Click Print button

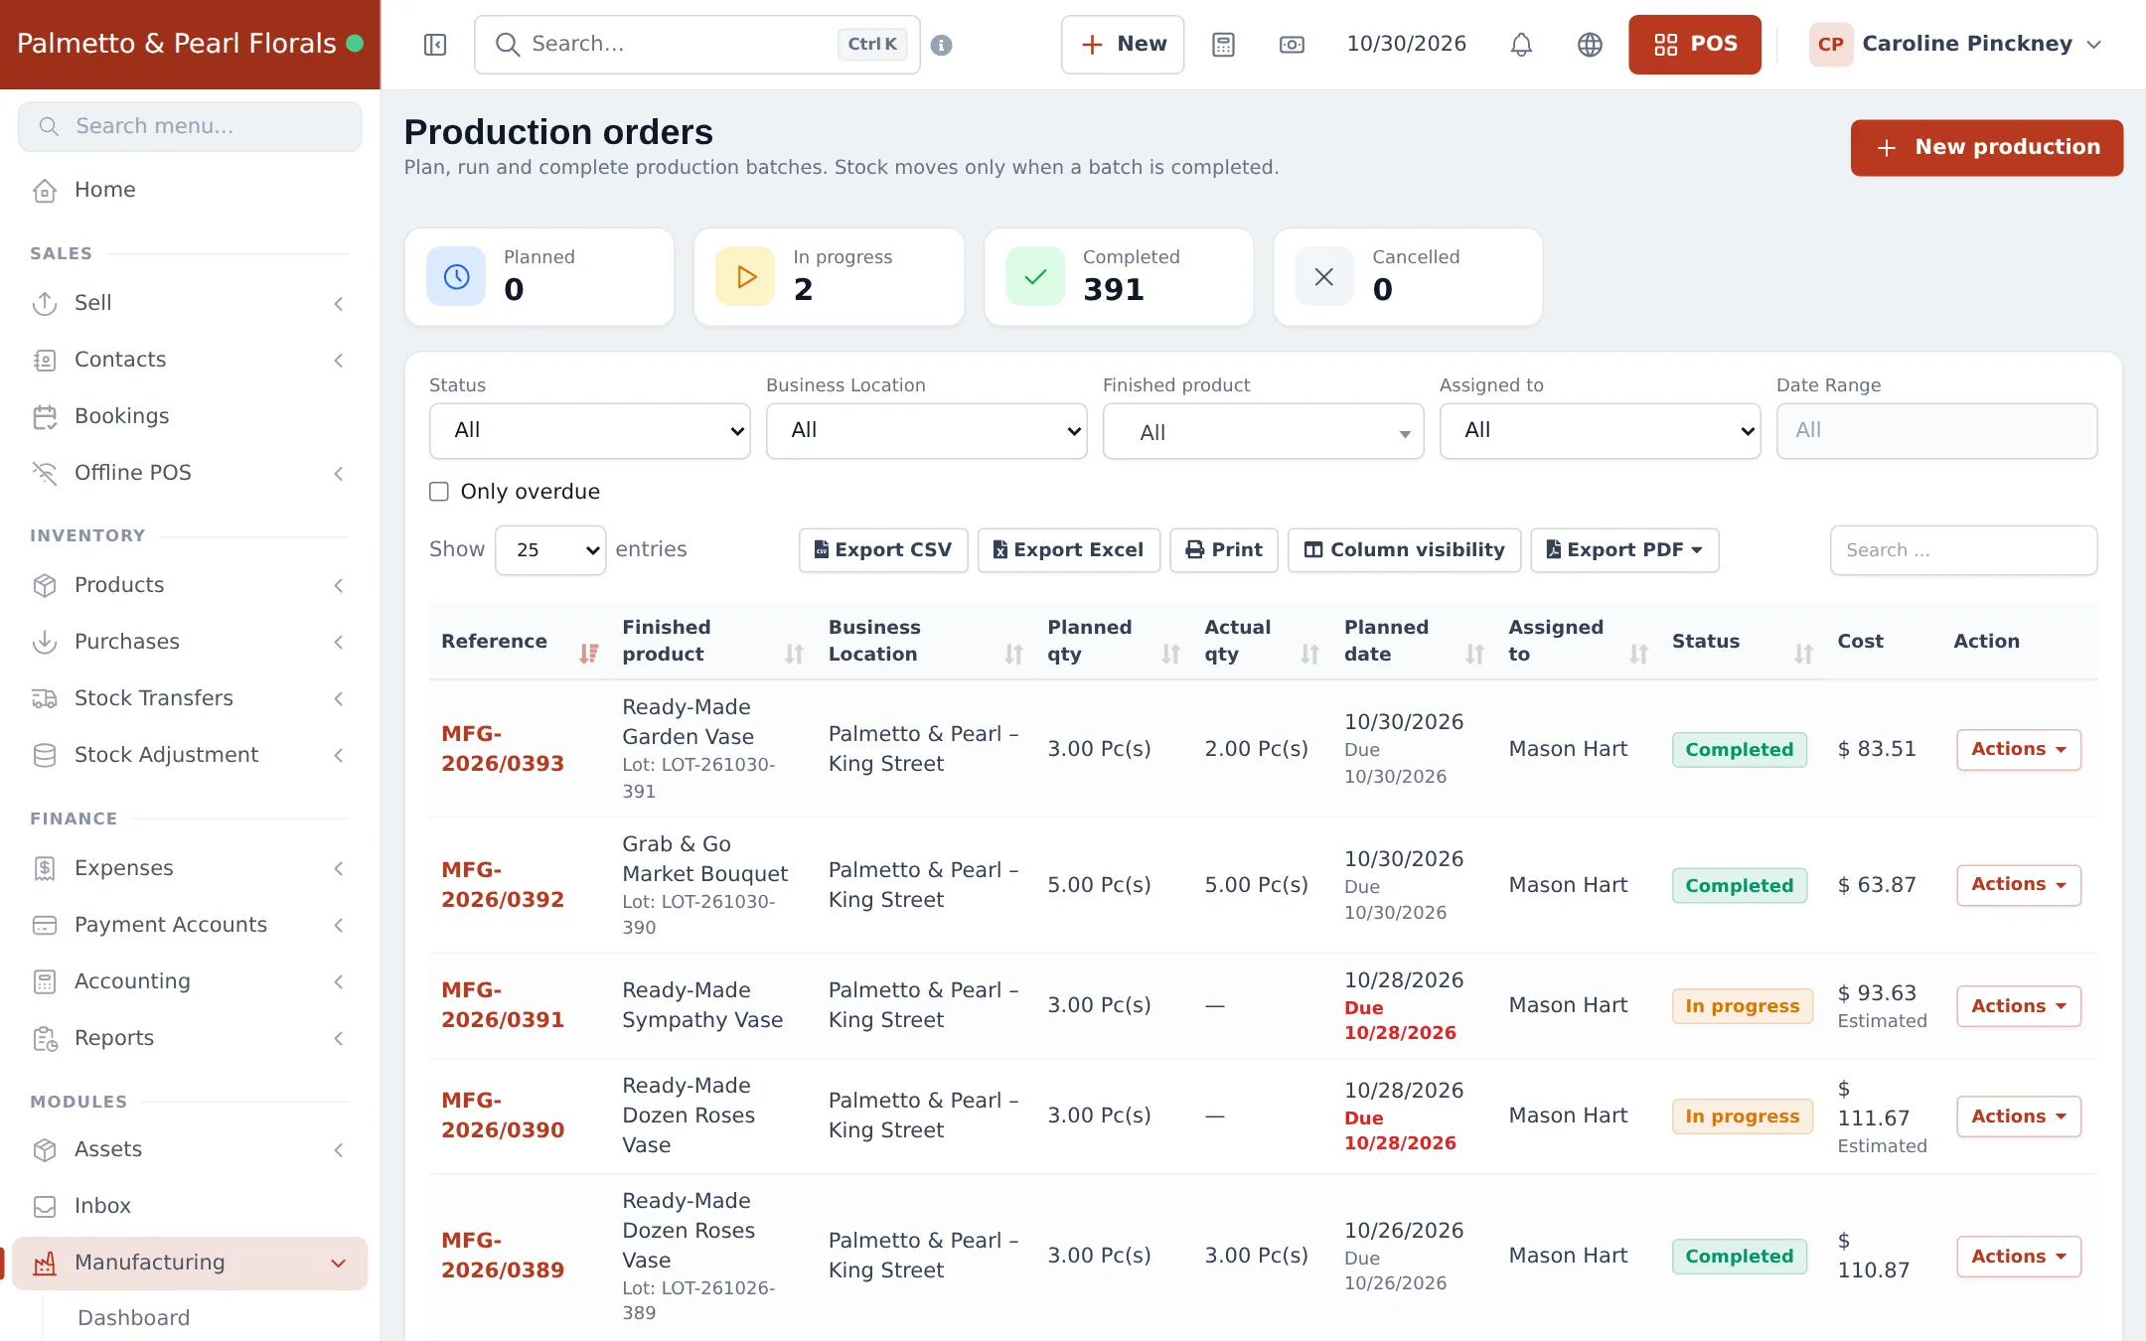[x=1224, y=549]
